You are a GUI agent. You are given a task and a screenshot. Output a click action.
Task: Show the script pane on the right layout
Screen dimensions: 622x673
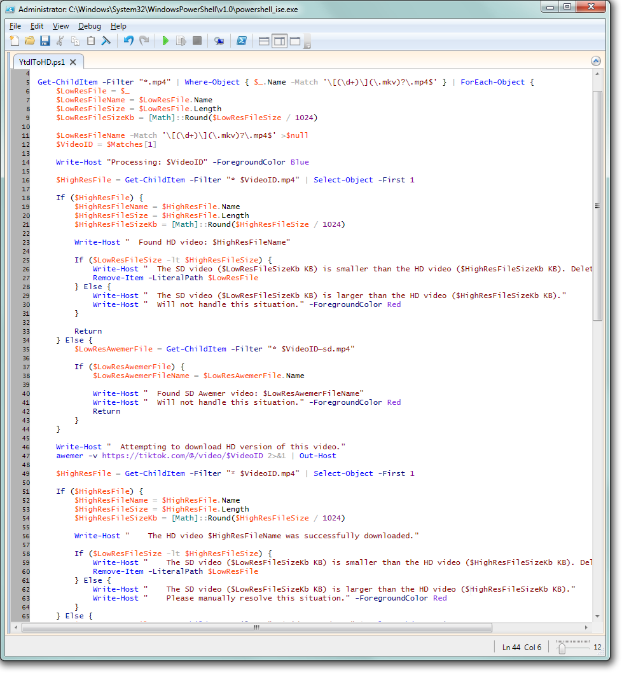pyautogui.click(x=280, y=41)
